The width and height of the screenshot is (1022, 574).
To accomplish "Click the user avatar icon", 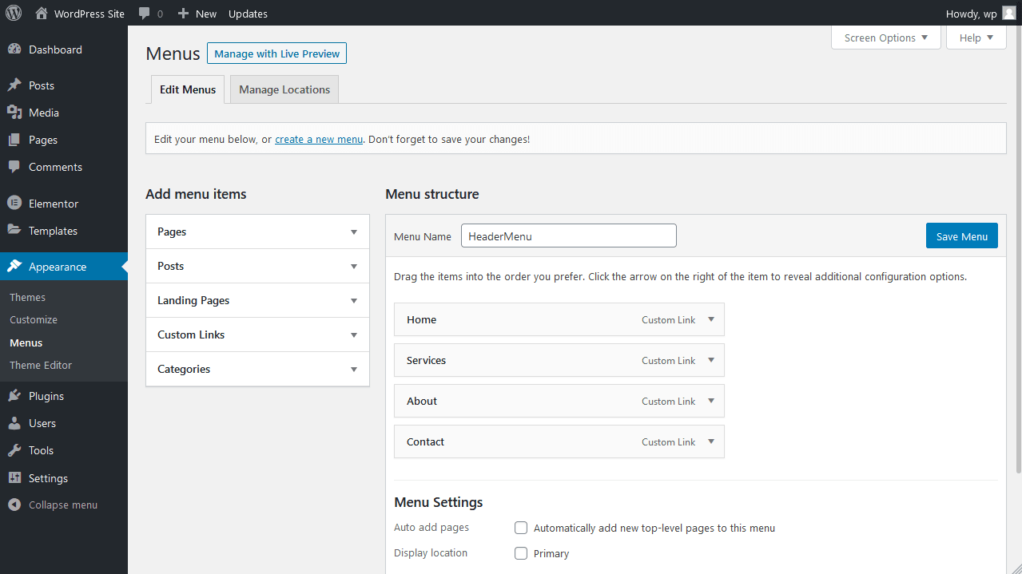I will (x=1009, y=13).
